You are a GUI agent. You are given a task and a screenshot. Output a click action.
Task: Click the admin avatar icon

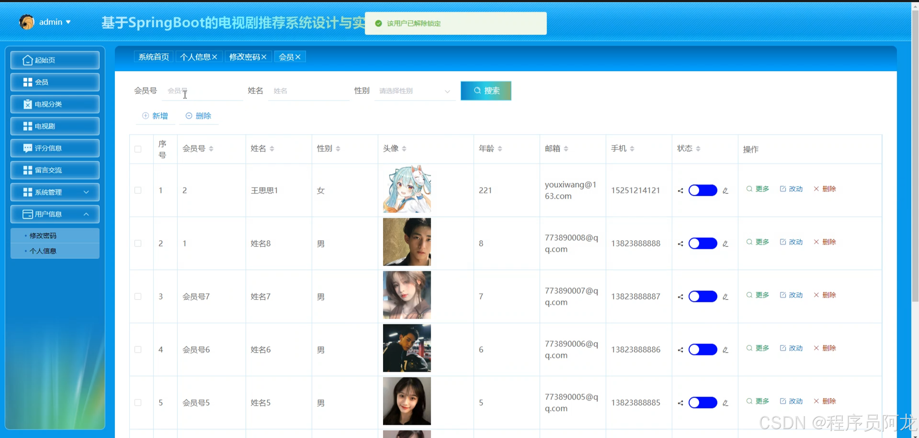coord(27,22)
